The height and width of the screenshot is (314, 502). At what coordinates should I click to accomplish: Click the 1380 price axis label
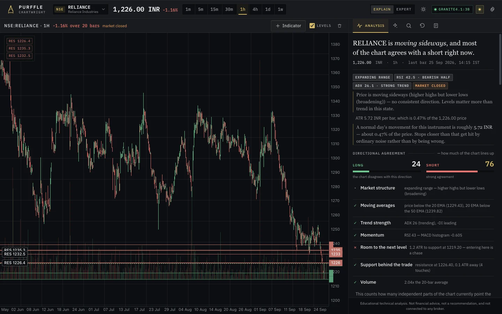pyautogui.click(x=335, y=44)
